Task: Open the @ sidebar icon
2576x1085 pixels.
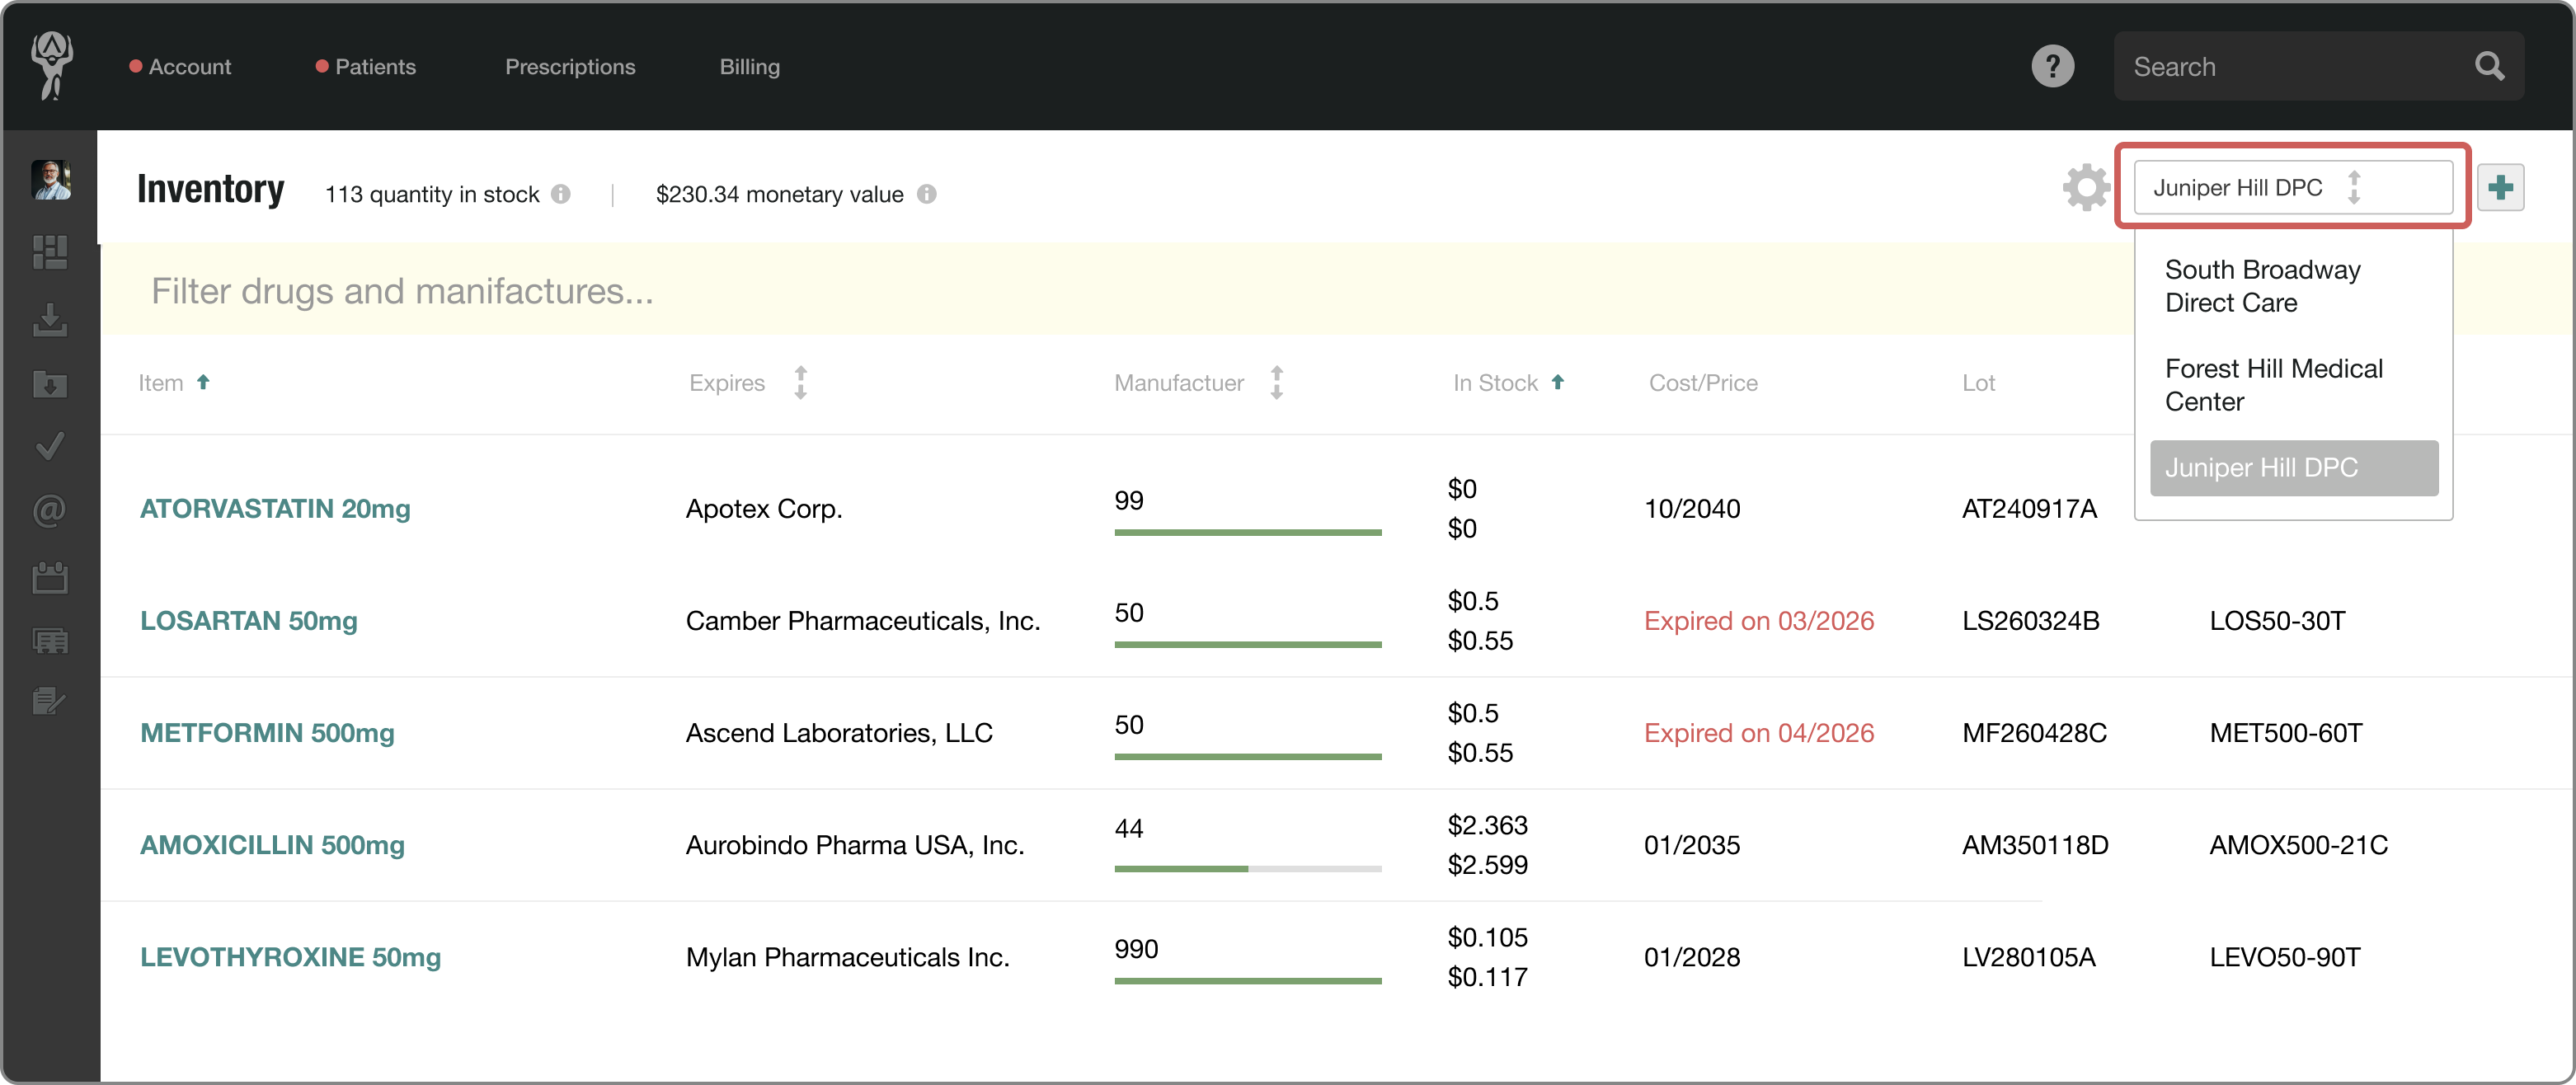Action: tap(50, 511)
